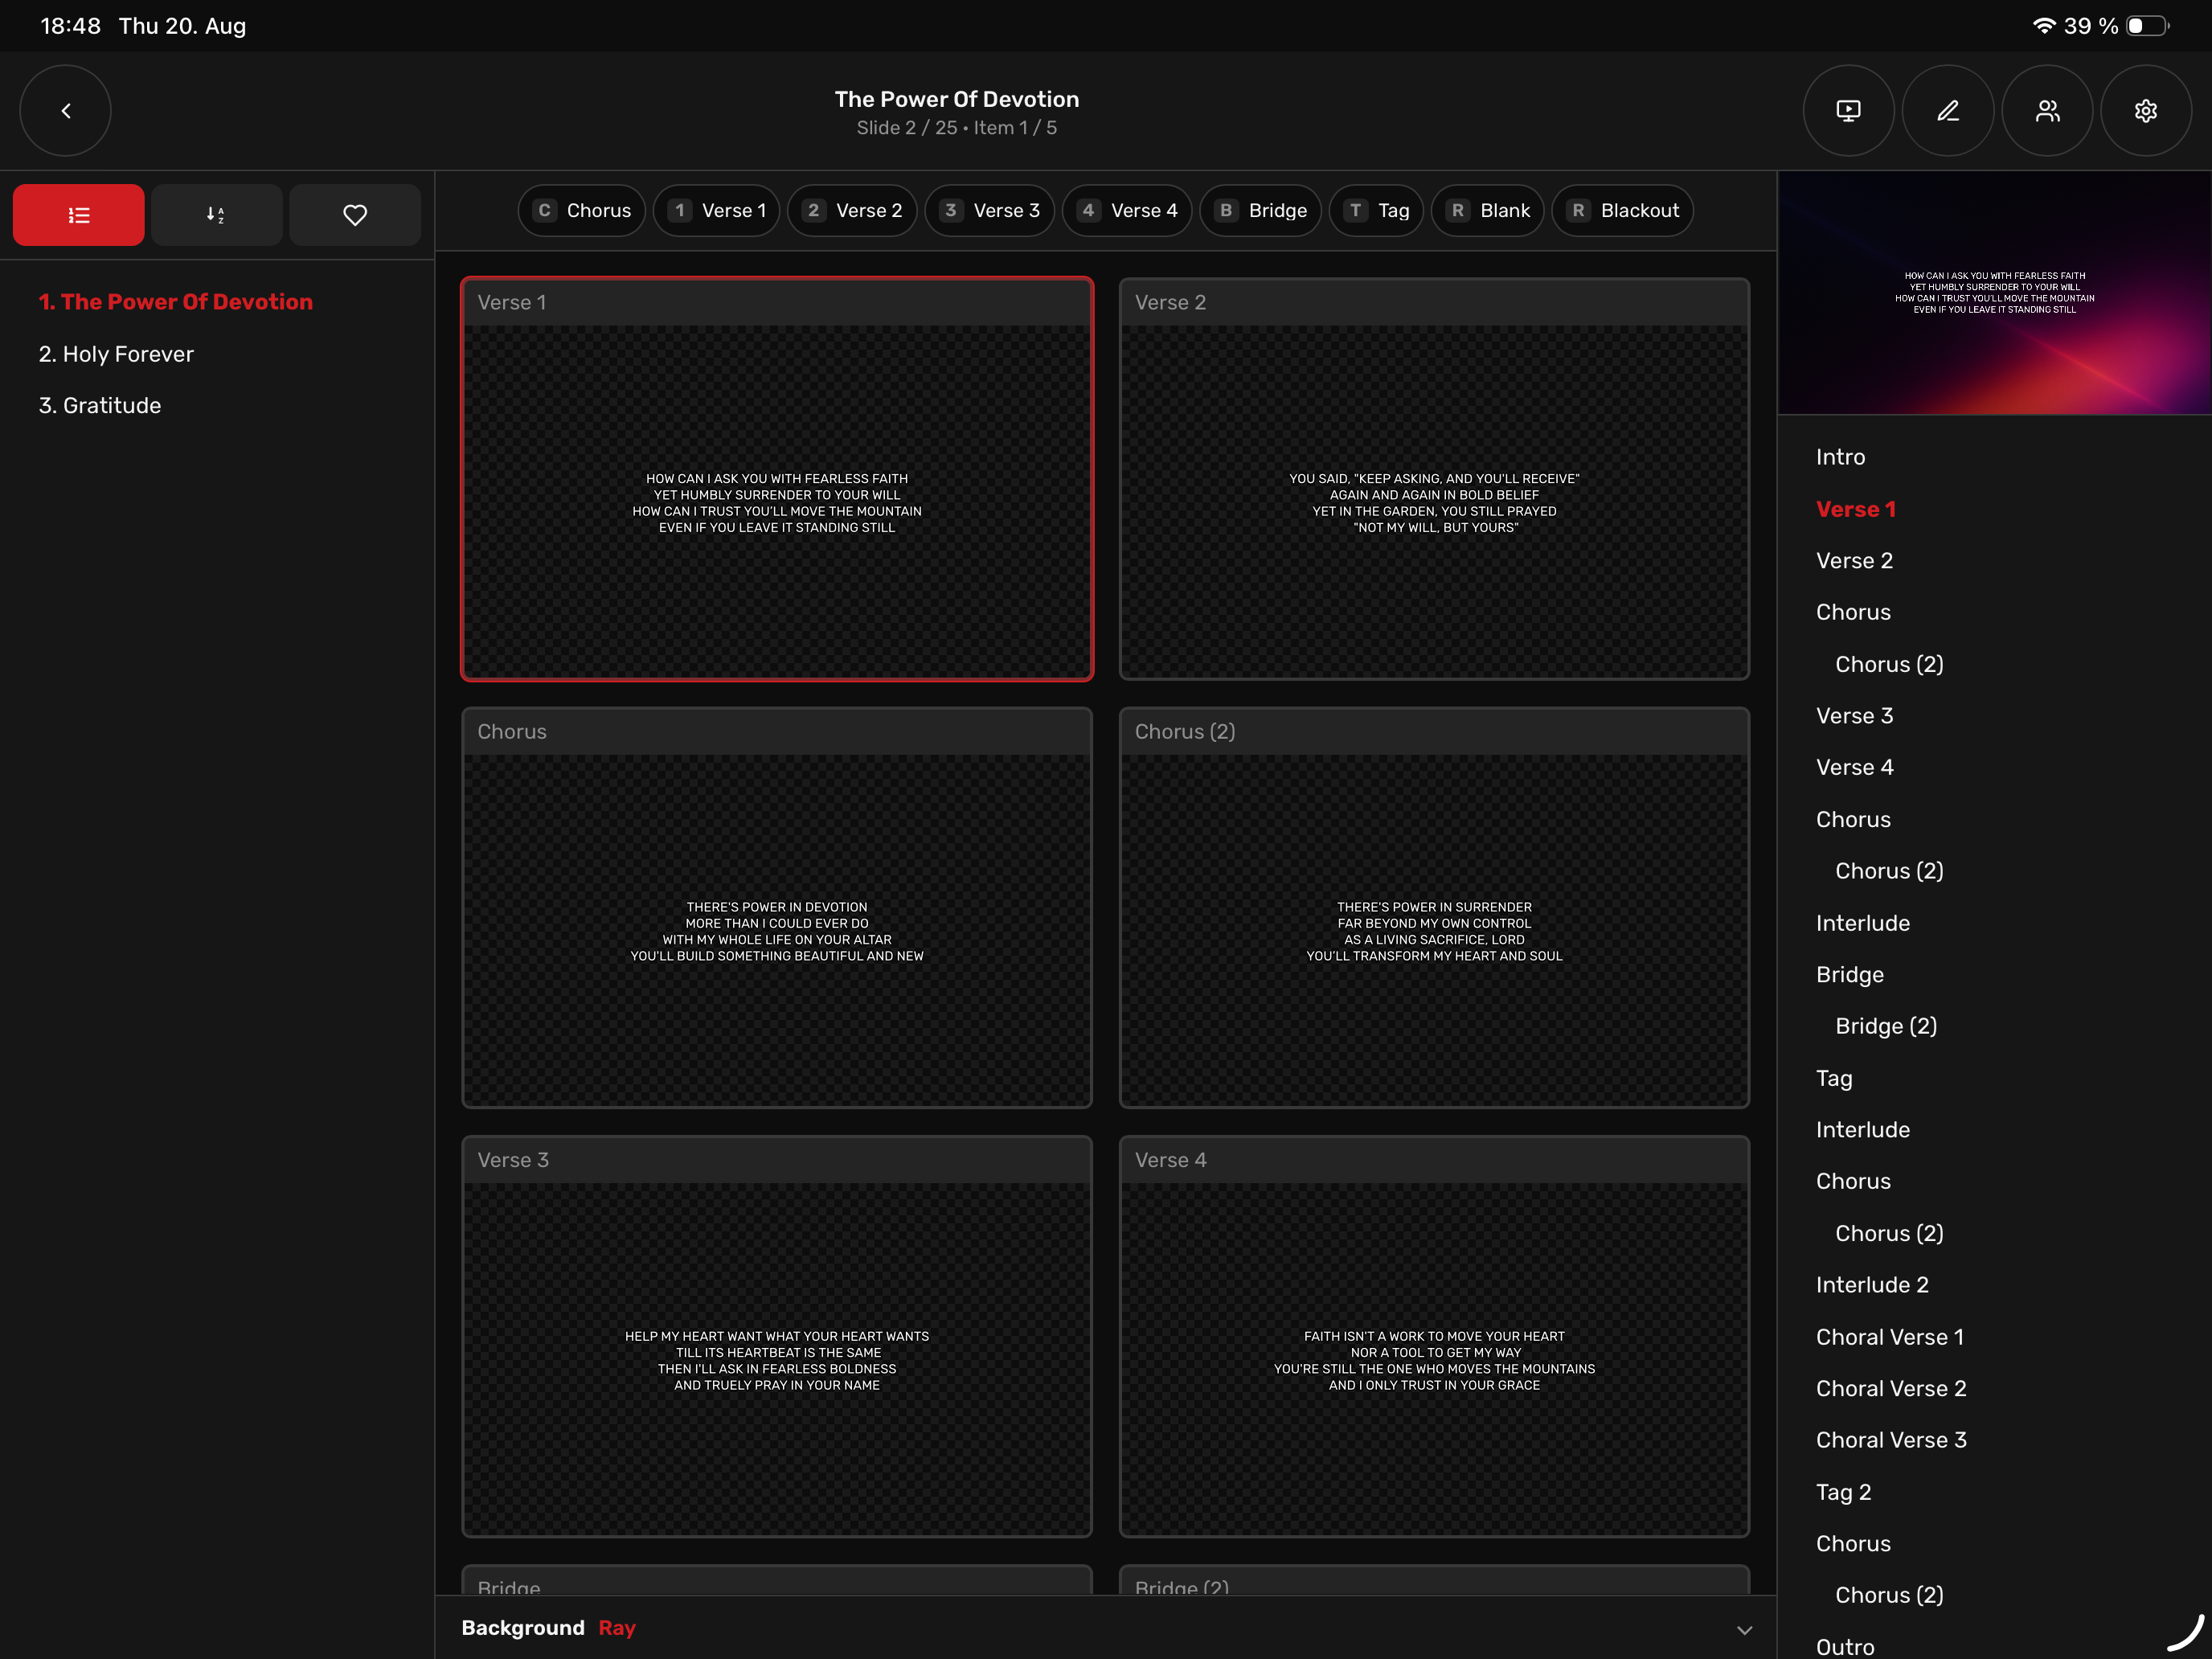Open the pencil edit song button
Image resolution: width=2212 pixels, height=1659 pixels.
1947,111
